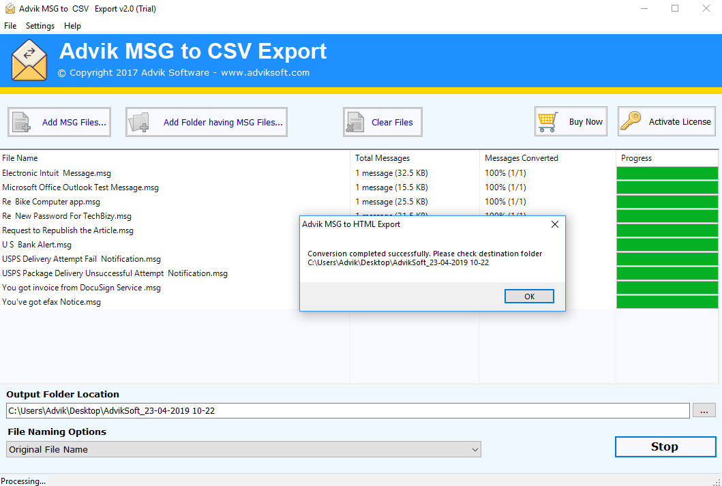
Task: Open the Help menu
Action: coord(72,26)
